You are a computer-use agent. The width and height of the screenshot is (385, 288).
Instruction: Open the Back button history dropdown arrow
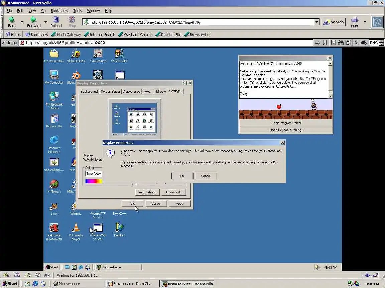[22, 22]
